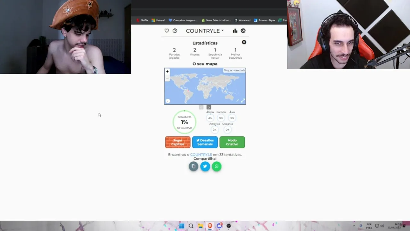
Task: Open the Hotmail bookmark
Action: pyautogui.click(x=158, y=20)
